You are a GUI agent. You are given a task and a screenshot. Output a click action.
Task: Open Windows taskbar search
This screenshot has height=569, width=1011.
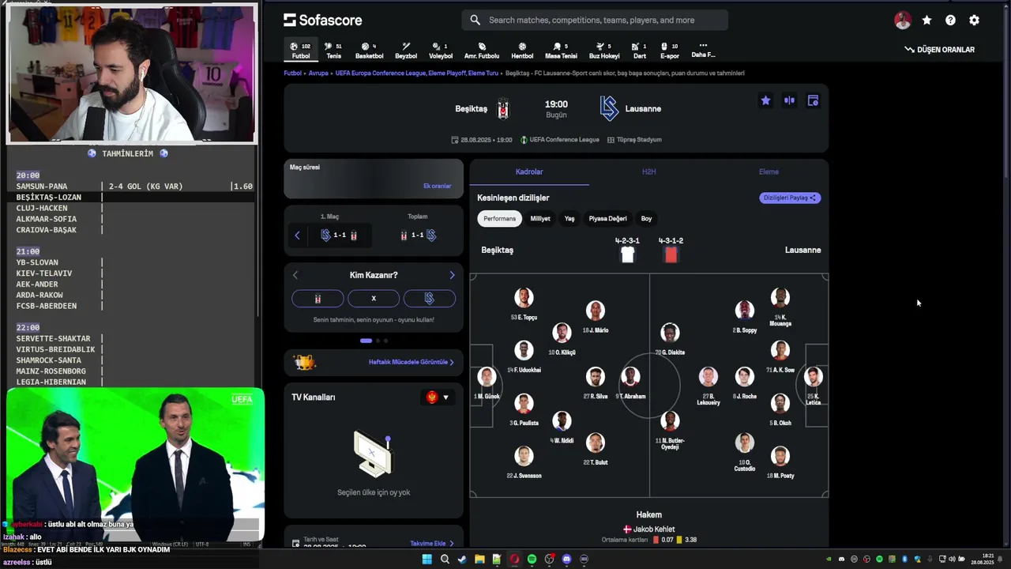[445, 560]
